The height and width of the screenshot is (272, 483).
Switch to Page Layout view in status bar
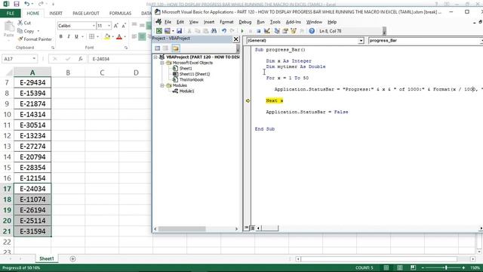399,267
